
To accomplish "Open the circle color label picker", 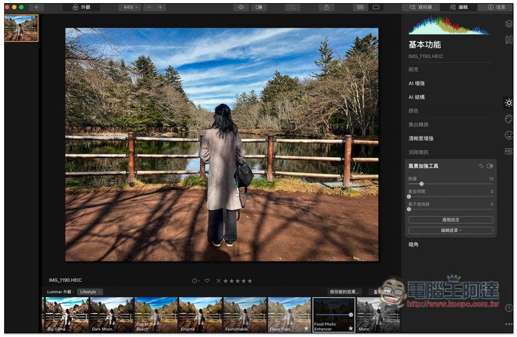I will [x=195, y=281].
